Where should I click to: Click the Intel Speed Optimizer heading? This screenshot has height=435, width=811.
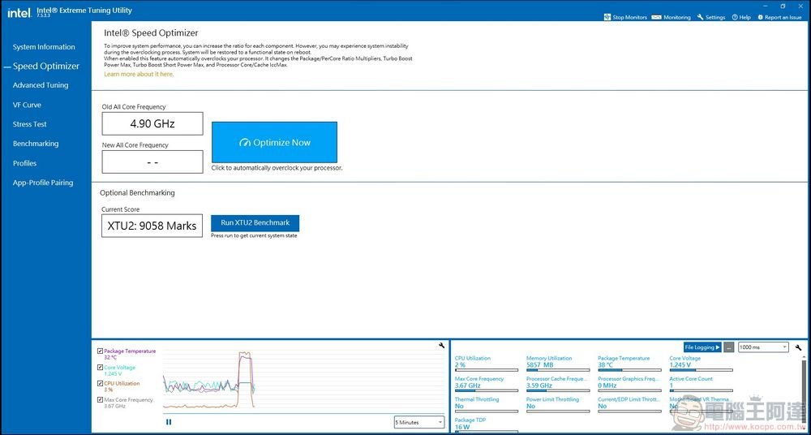click(151, 33)
